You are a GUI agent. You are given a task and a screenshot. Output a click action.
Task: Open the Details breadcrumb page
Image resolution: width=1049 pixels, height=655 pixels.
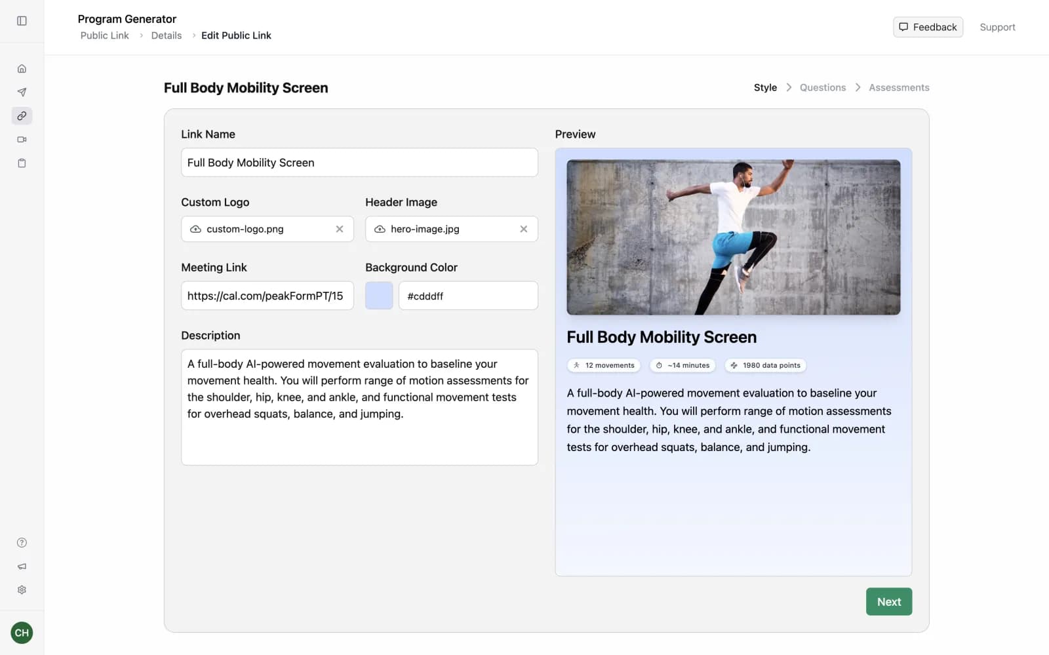166,35
